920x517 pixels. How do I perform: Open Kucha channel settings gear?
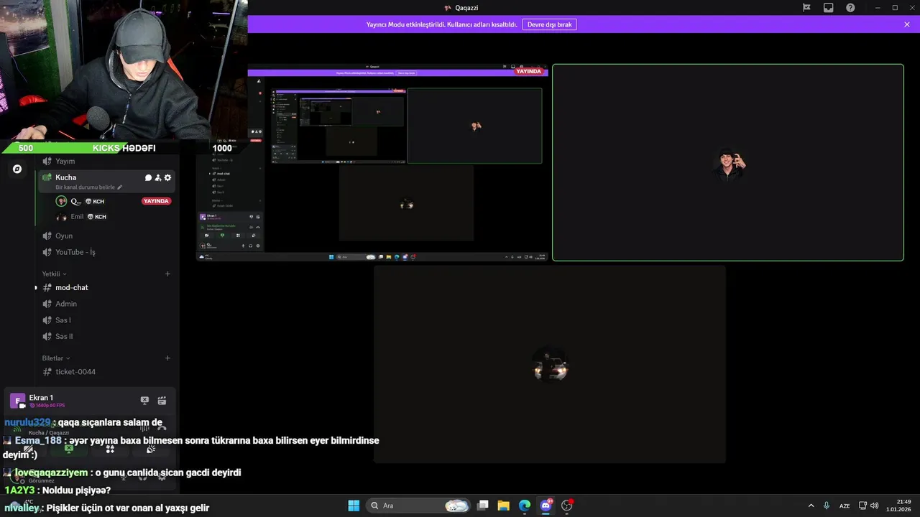167,177
